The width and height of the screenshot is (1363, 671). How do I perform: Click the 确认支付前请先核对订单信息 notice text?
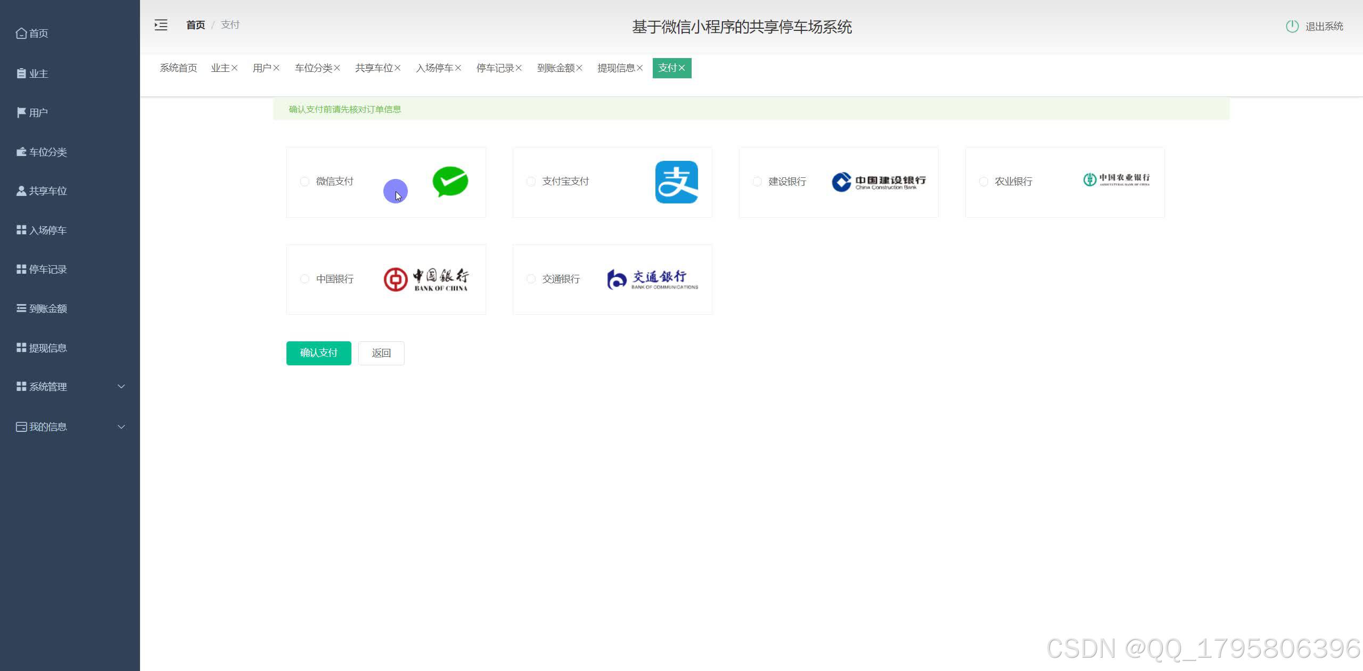click(x=345, y=109)
